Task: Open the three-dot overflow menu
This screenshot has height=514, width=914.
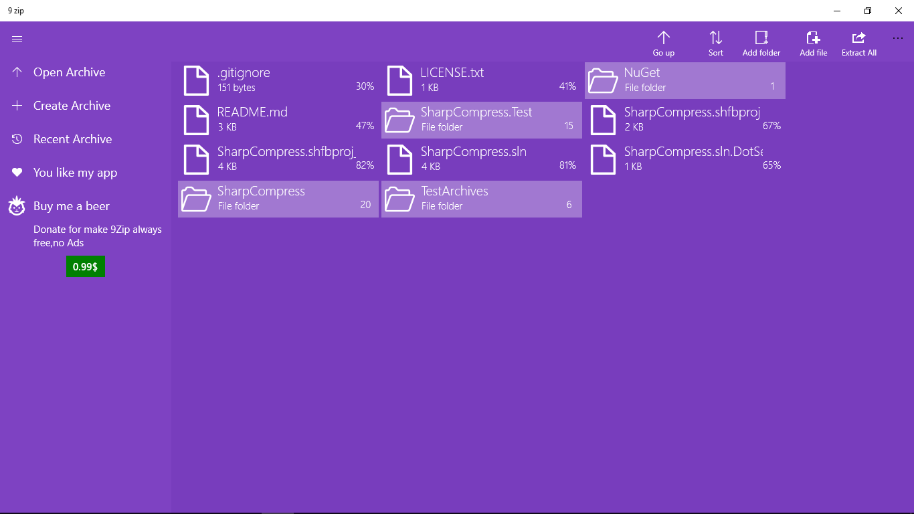Action: (898, 38)
